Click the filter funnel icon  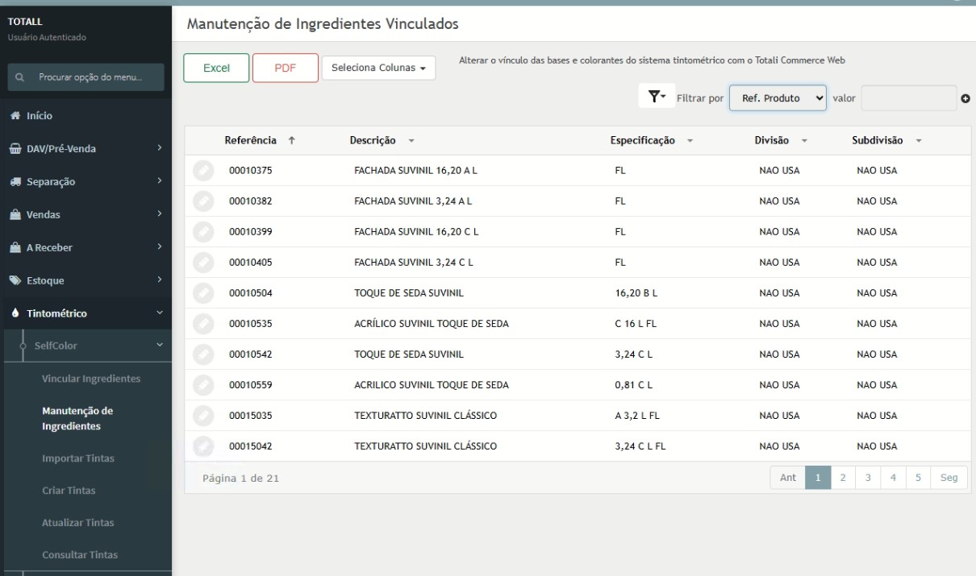click(655, 97)
